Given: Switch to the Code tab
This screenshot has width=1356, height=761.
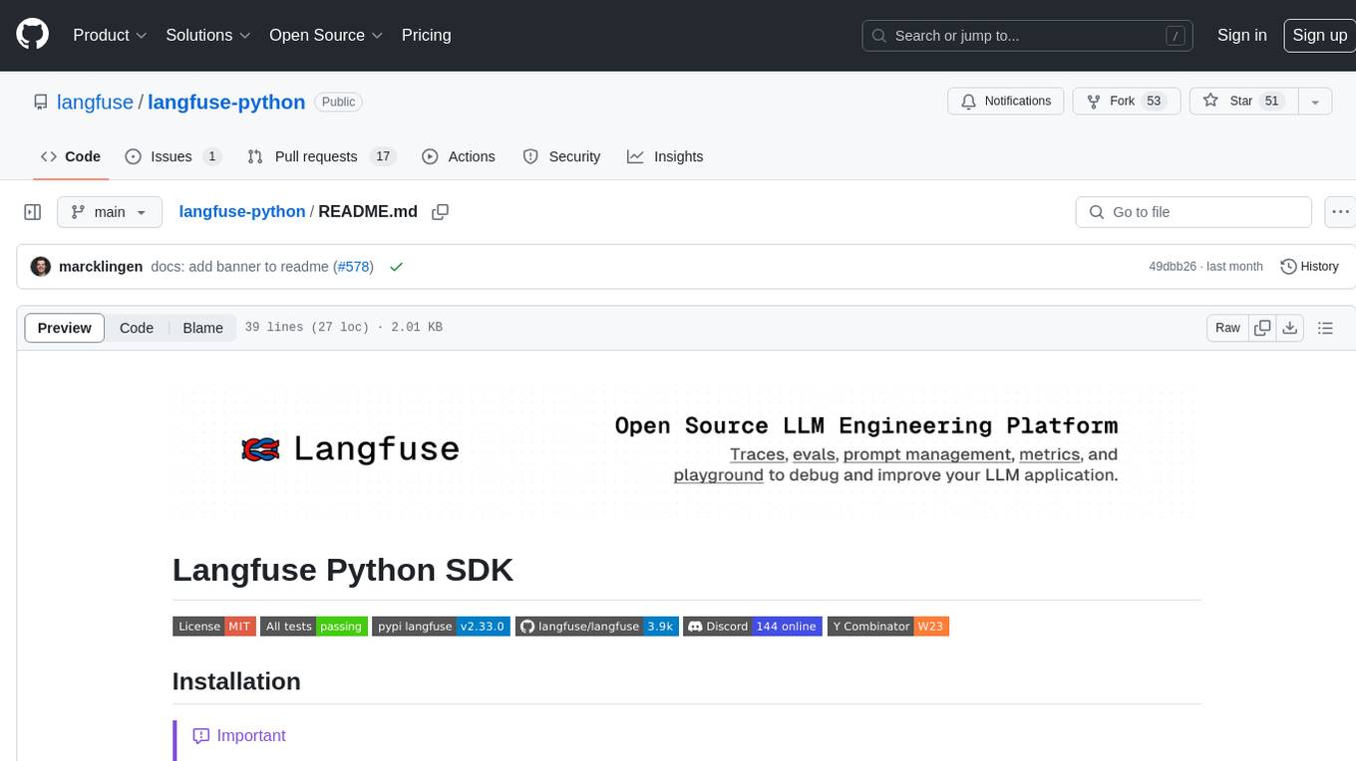Looking at the screenshot, I should pos(71,156).
